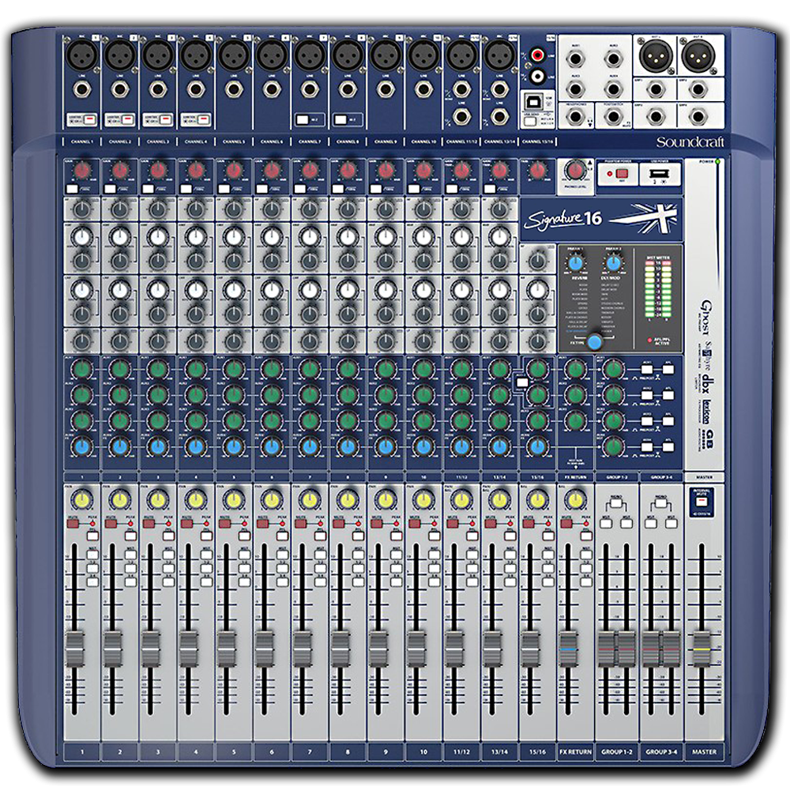Click the OUT L XLR output connector
Image resolution: width=790 pixels, height=790 pixels.
[656, 55]
